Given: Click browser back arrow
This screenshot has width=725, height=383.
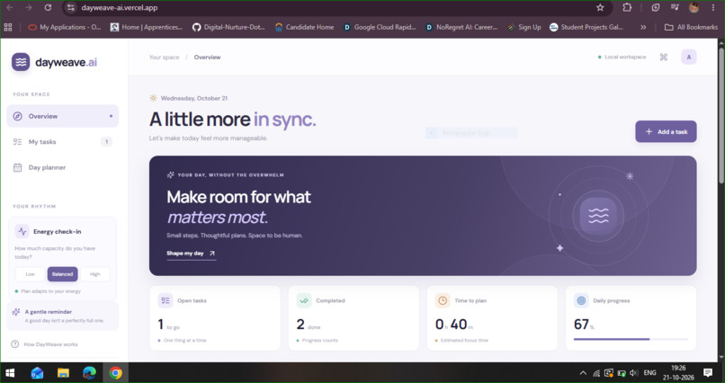Looking at the screenshot, I should pos(10,8).
